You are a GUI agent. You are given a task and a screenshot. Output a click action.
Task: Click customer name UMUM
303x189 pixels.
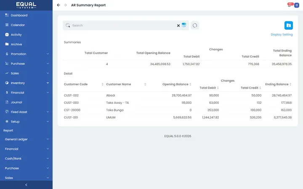click(111, 117)
